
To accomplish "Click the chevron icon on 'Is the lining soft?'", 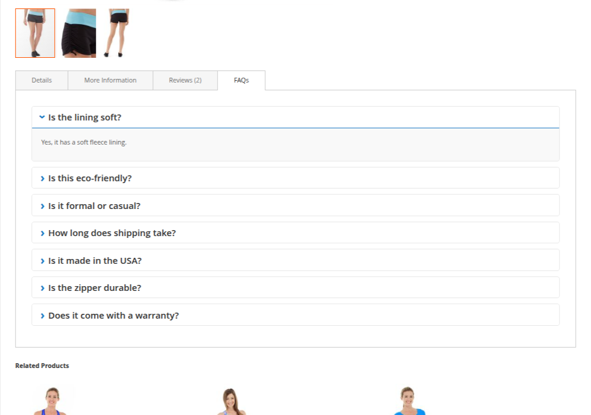I will 42,117.
